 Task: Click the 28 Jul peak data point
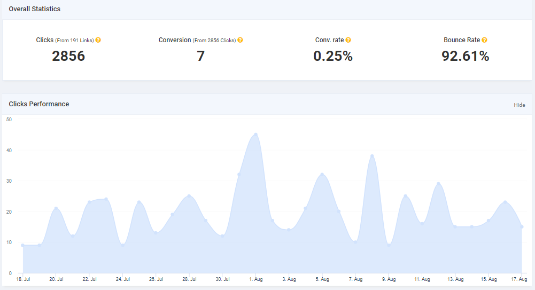(x=189, y=196)
